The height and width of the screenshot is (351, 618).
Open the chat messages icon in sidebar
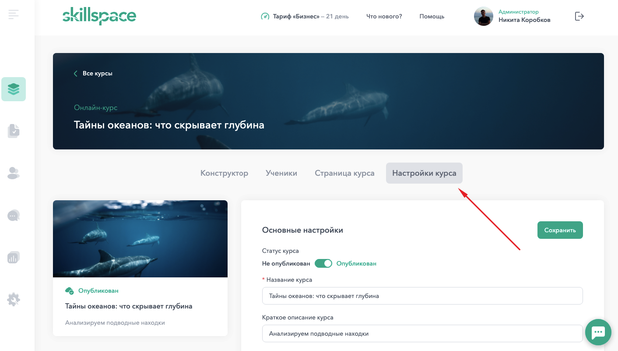[x=14, y=215]
